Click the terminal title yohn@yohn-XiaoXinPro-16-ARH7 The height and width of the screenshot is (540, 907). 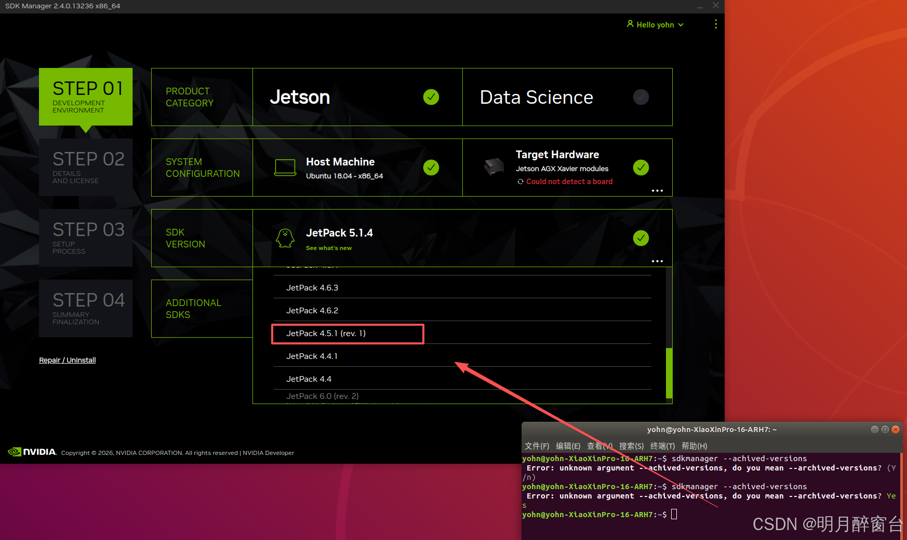pos(712,430)
